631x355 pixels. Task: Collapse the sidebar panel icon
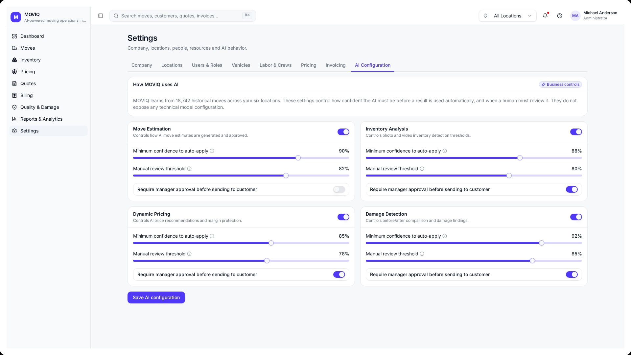[x=101, y=16]
